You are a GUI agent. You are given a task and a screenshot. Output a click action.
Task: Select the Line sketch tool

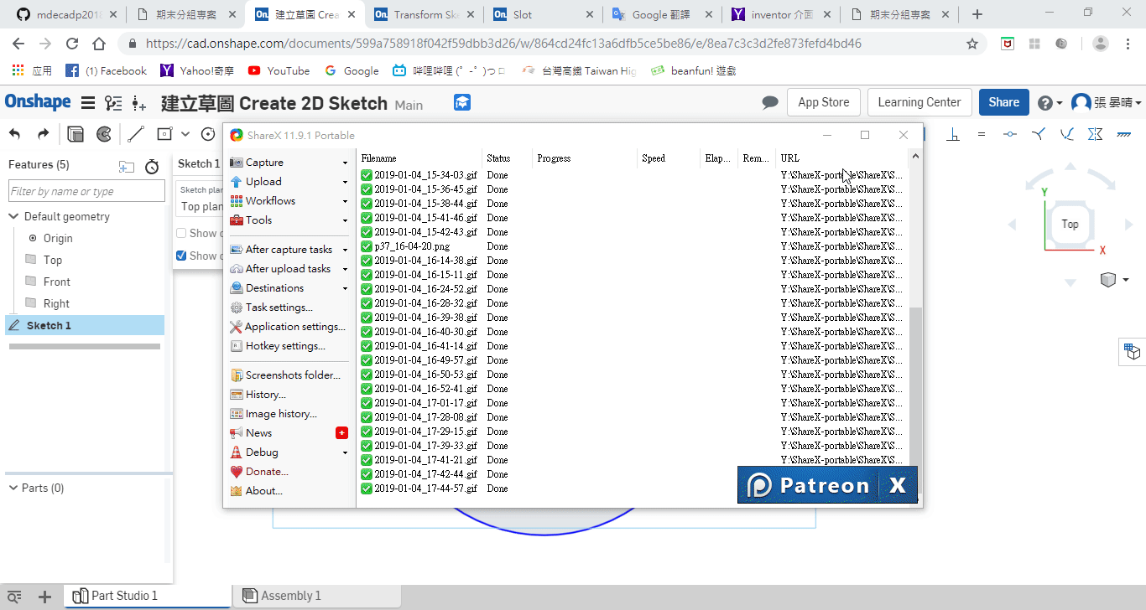(x=136, y=134)
